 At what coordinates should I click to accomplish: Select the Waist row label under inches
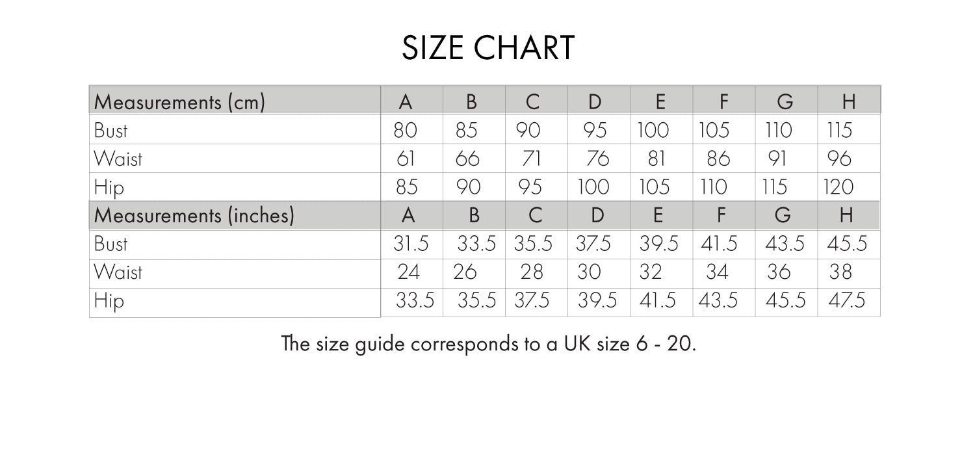(118, 272)
